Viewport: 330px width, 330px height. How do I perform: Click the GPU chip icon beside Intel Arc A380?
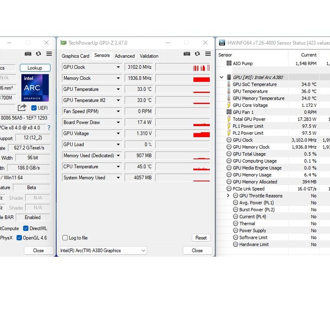coord(229,77)
